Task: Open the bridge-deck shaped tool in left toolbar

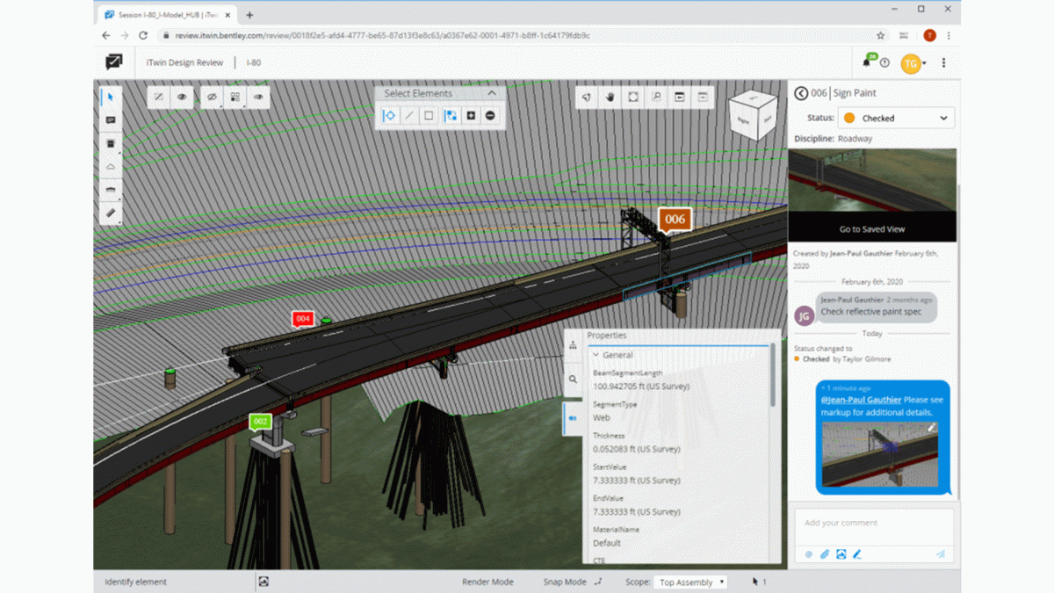Action: click(x=111, y=190)
